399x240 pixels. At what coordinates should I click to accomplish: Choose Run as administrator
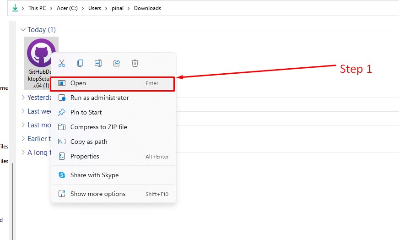click(x=113, y=98)
